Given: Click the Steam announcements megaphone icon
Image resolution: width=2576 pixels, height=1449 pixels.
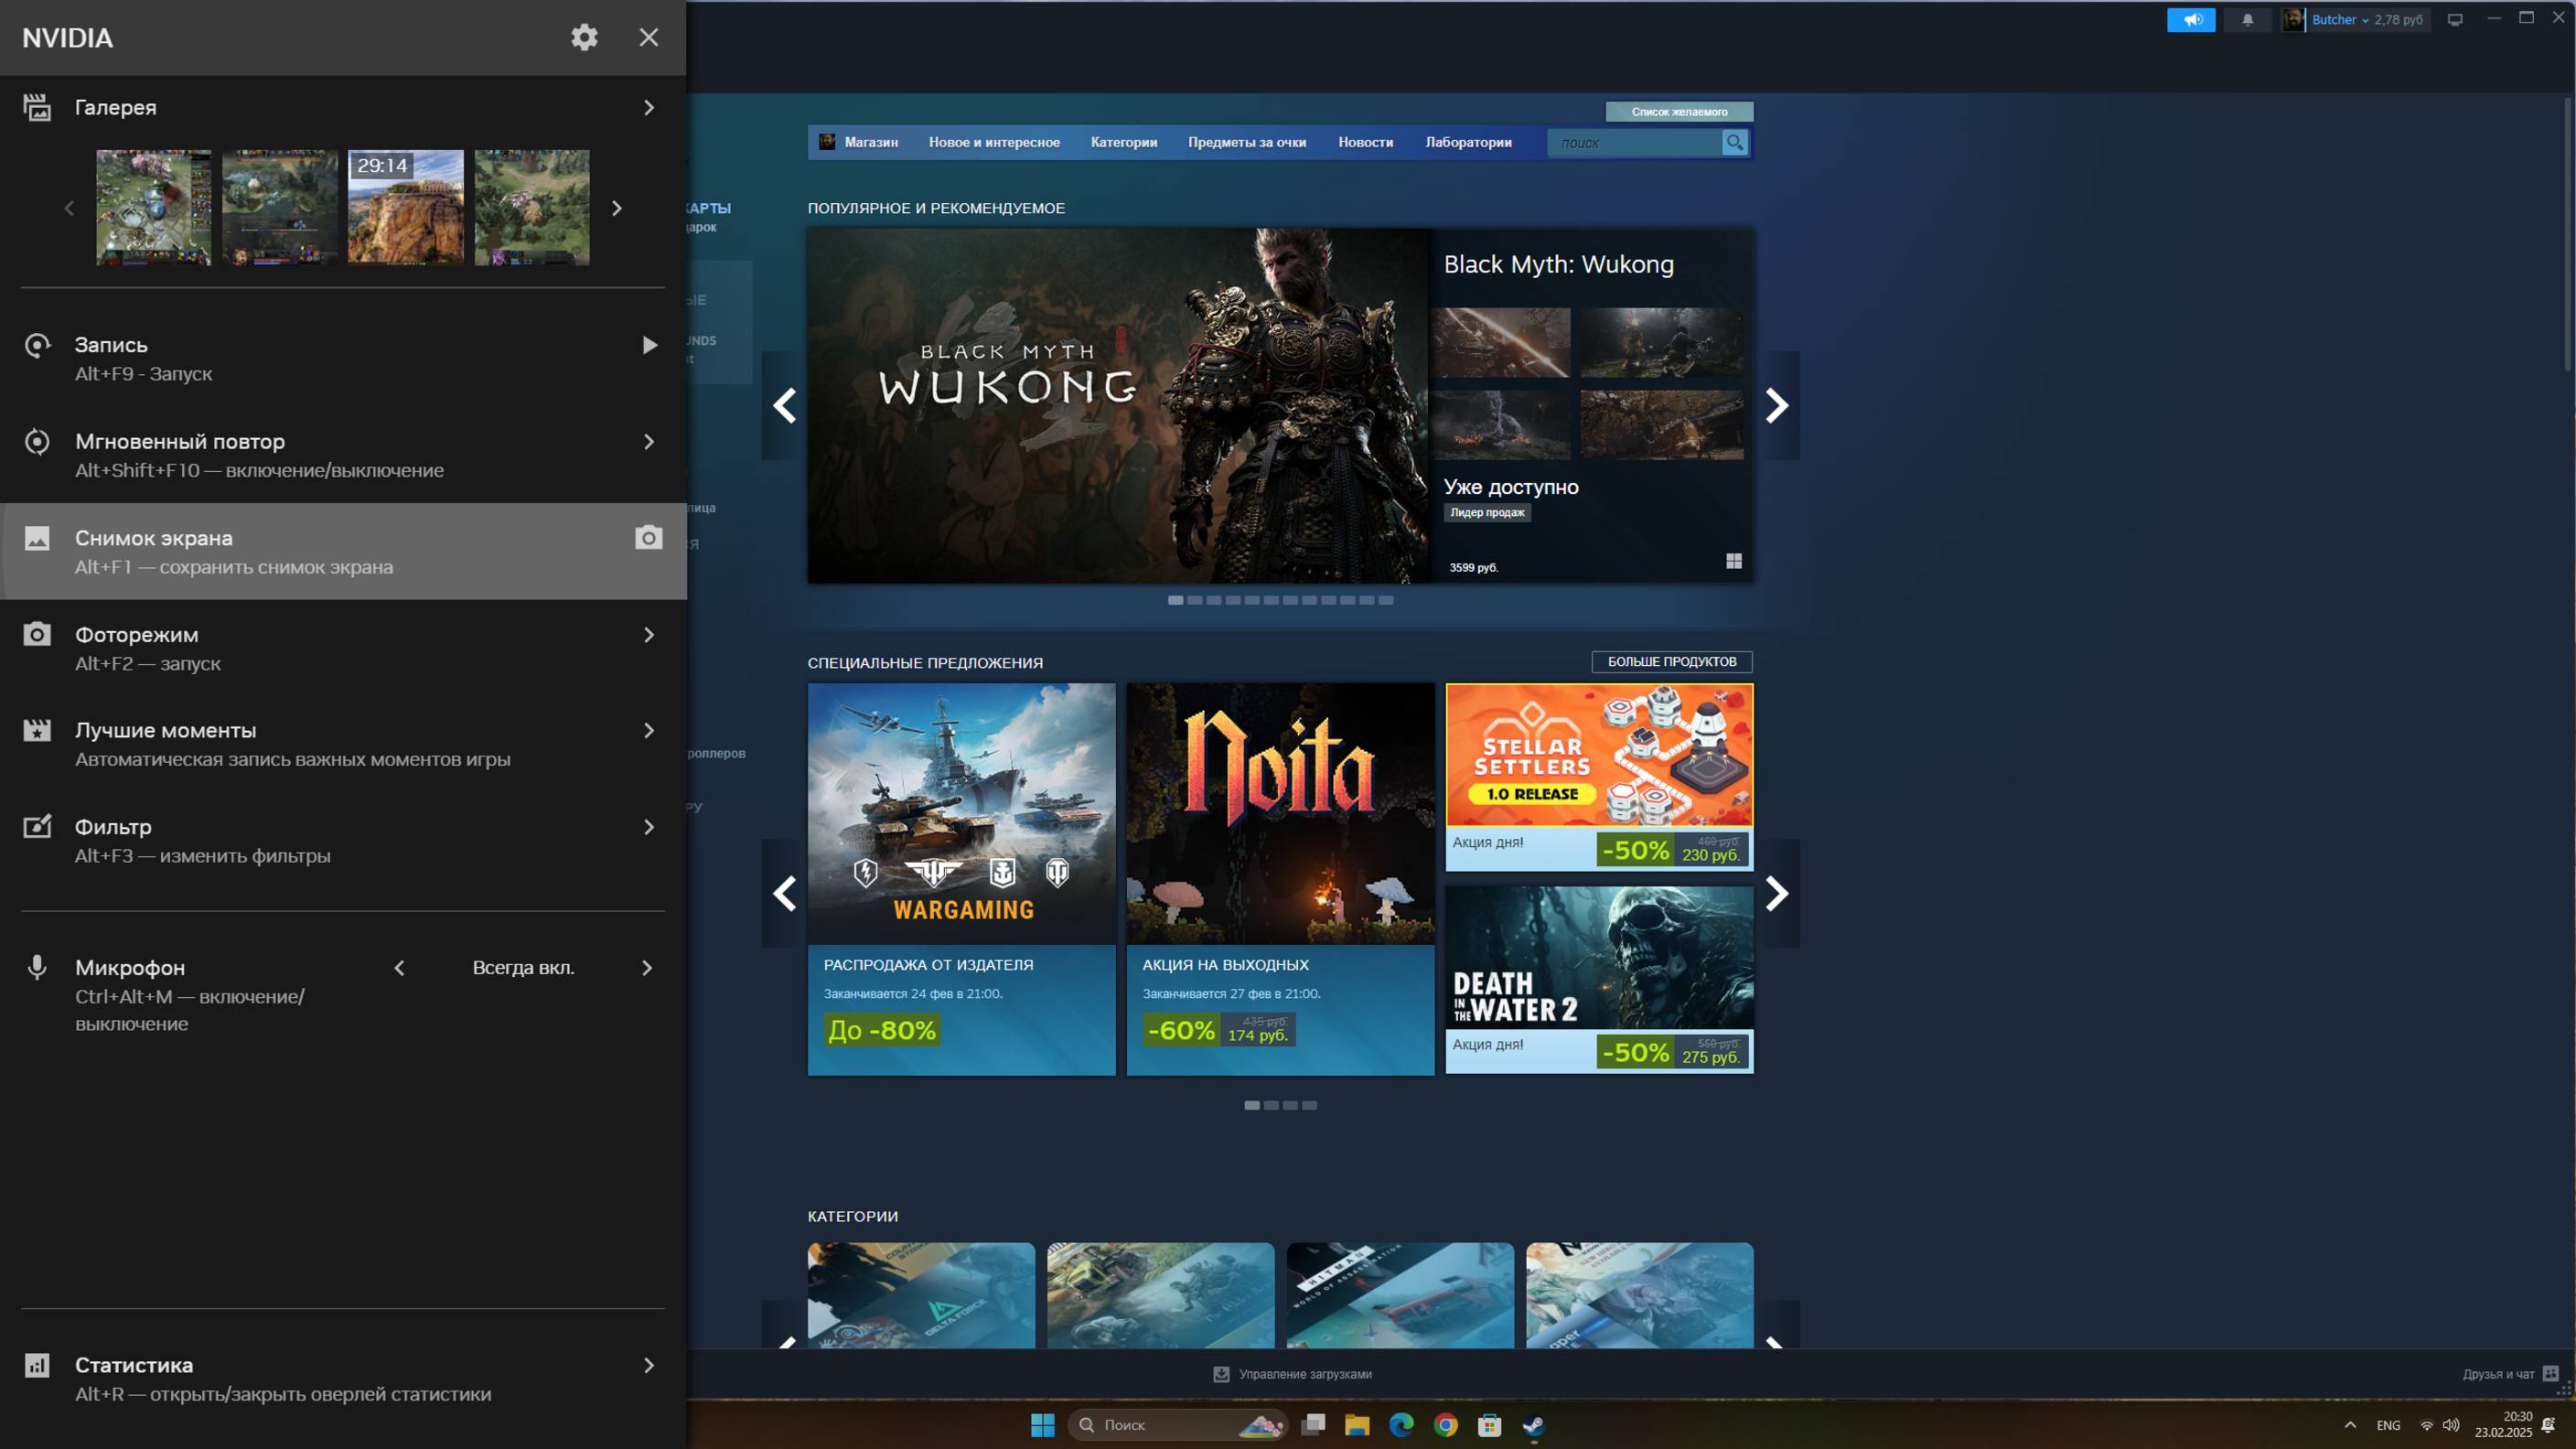Looking at the screenshot, I should (x=2191, y=19).
